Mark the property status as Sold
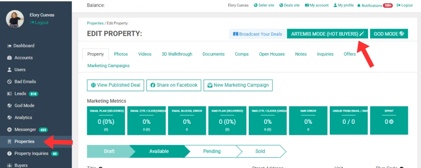Image resolution: width=421 pixels, height=168 pixels. (x=260, y=151)
